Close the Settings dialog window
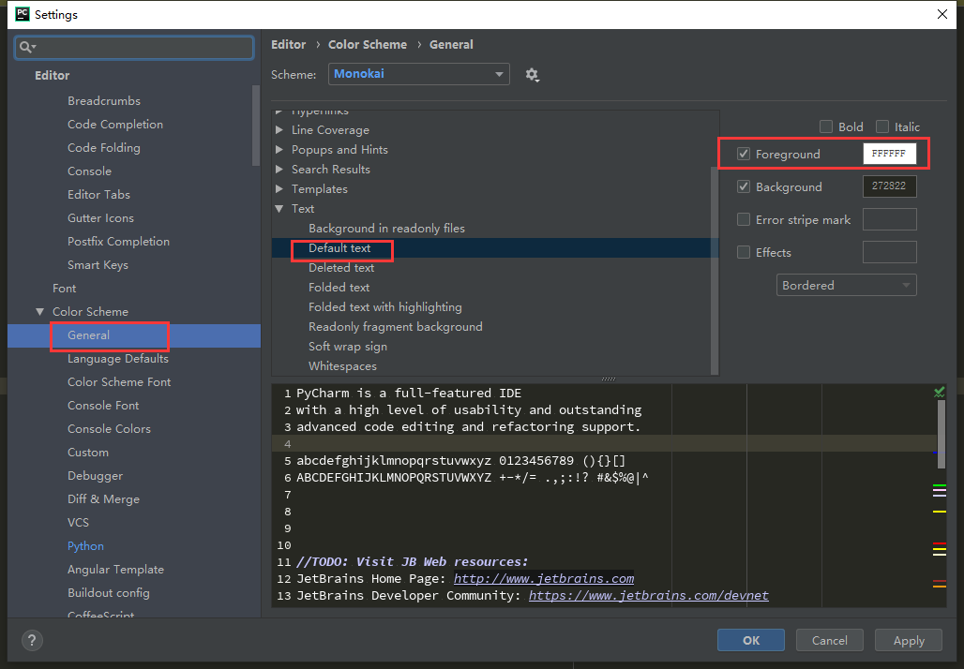964x669 pixels. [x=941, y=14]
